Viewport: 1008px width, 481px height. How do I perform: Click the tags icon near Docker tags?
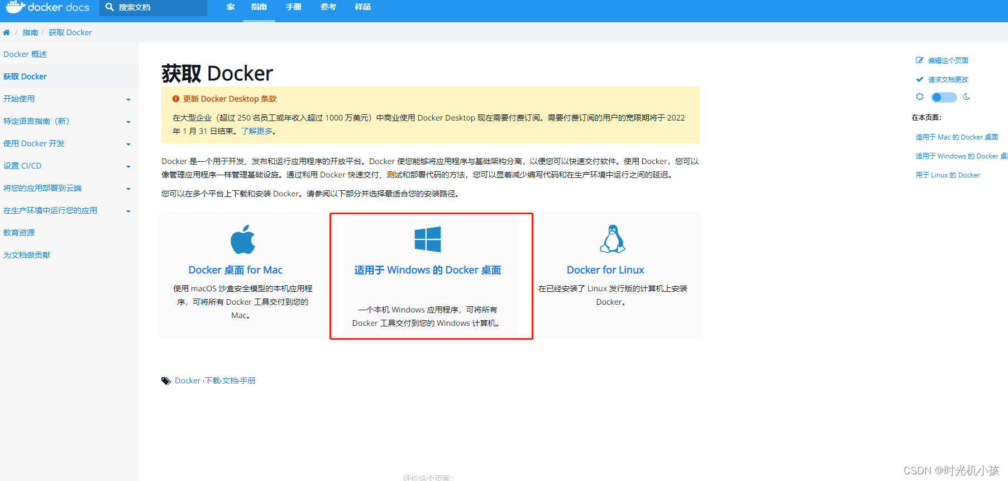(166, 381)
